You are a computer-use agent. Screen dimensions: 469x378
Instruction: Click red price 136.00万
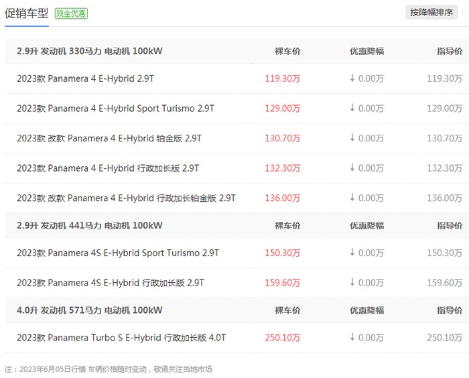pos(282,198)
